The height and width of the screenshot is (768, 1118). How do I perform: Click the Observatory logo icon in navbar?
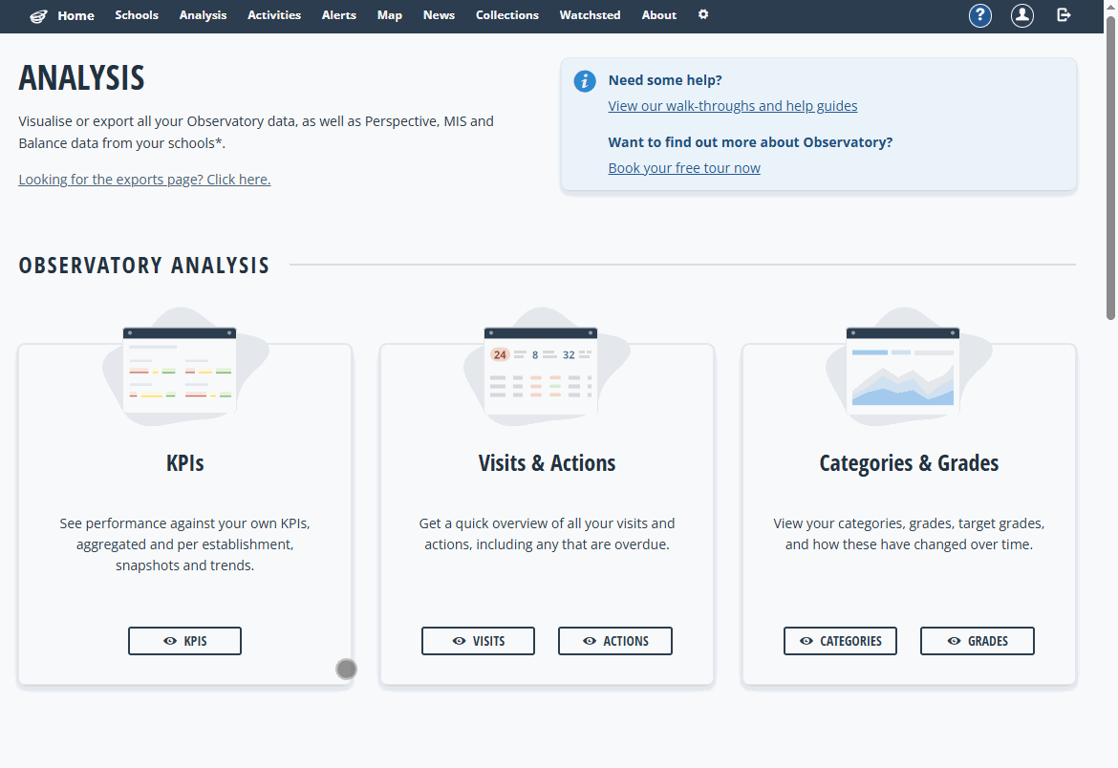(38, 15)
